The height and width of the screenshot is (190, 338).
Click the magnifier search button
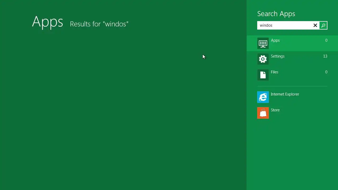(323, 25)
